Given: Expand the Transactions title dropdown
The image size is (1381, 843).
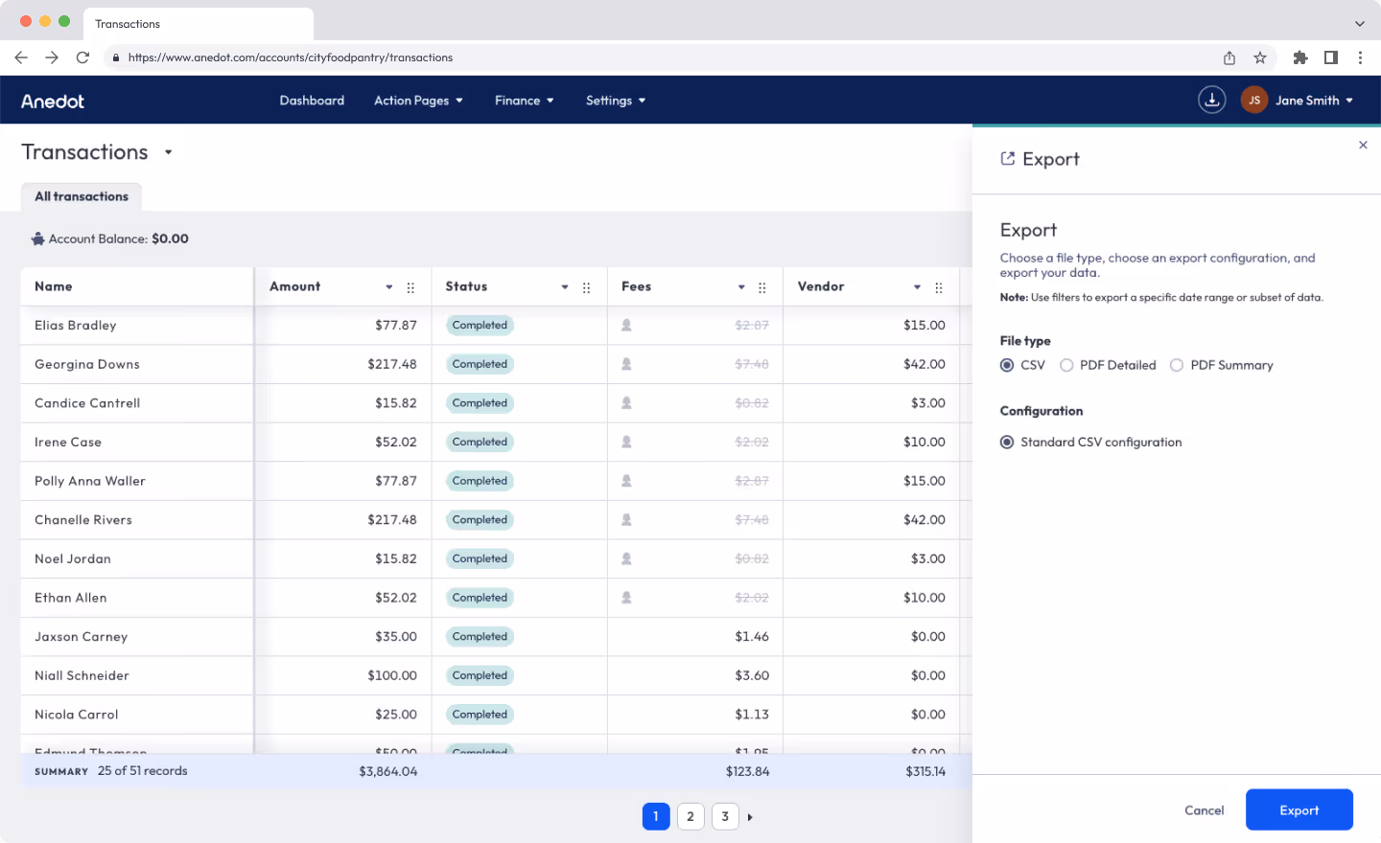Looking at the screenshot, I should pyautogui.click(x=168, y=153).
